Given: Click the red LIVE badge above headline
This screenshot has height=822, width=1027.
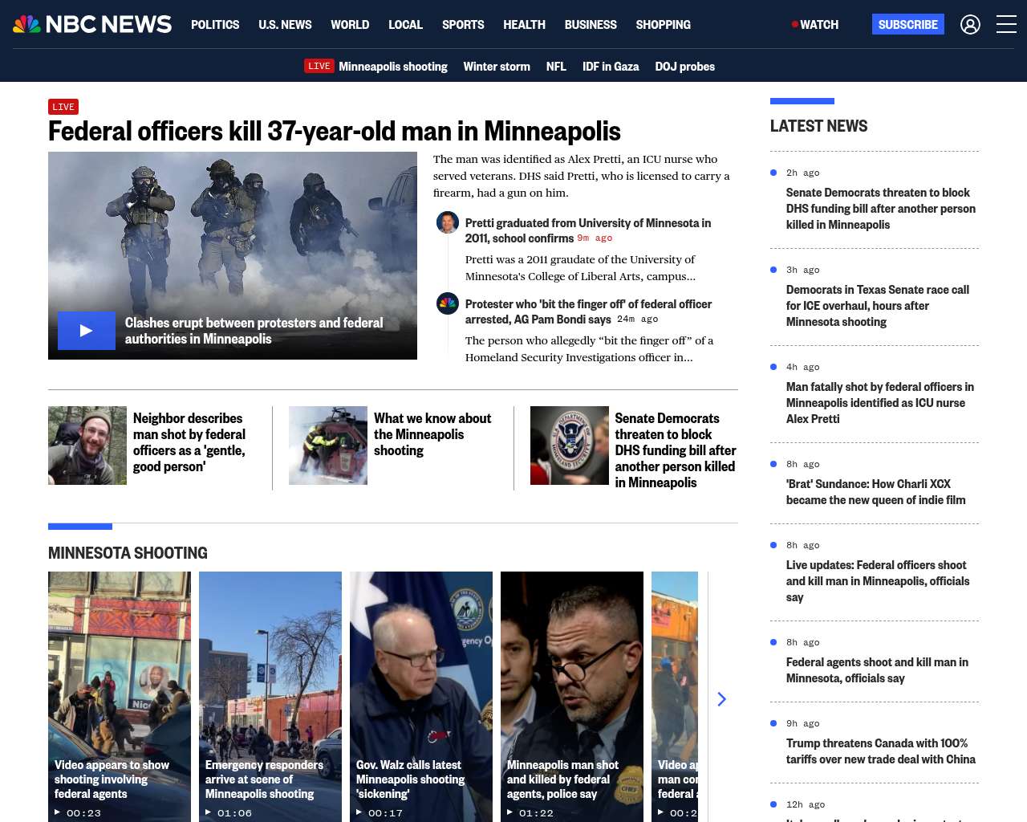Looking at the screenshot, I should pyautogui.click(x=63, y=107).
